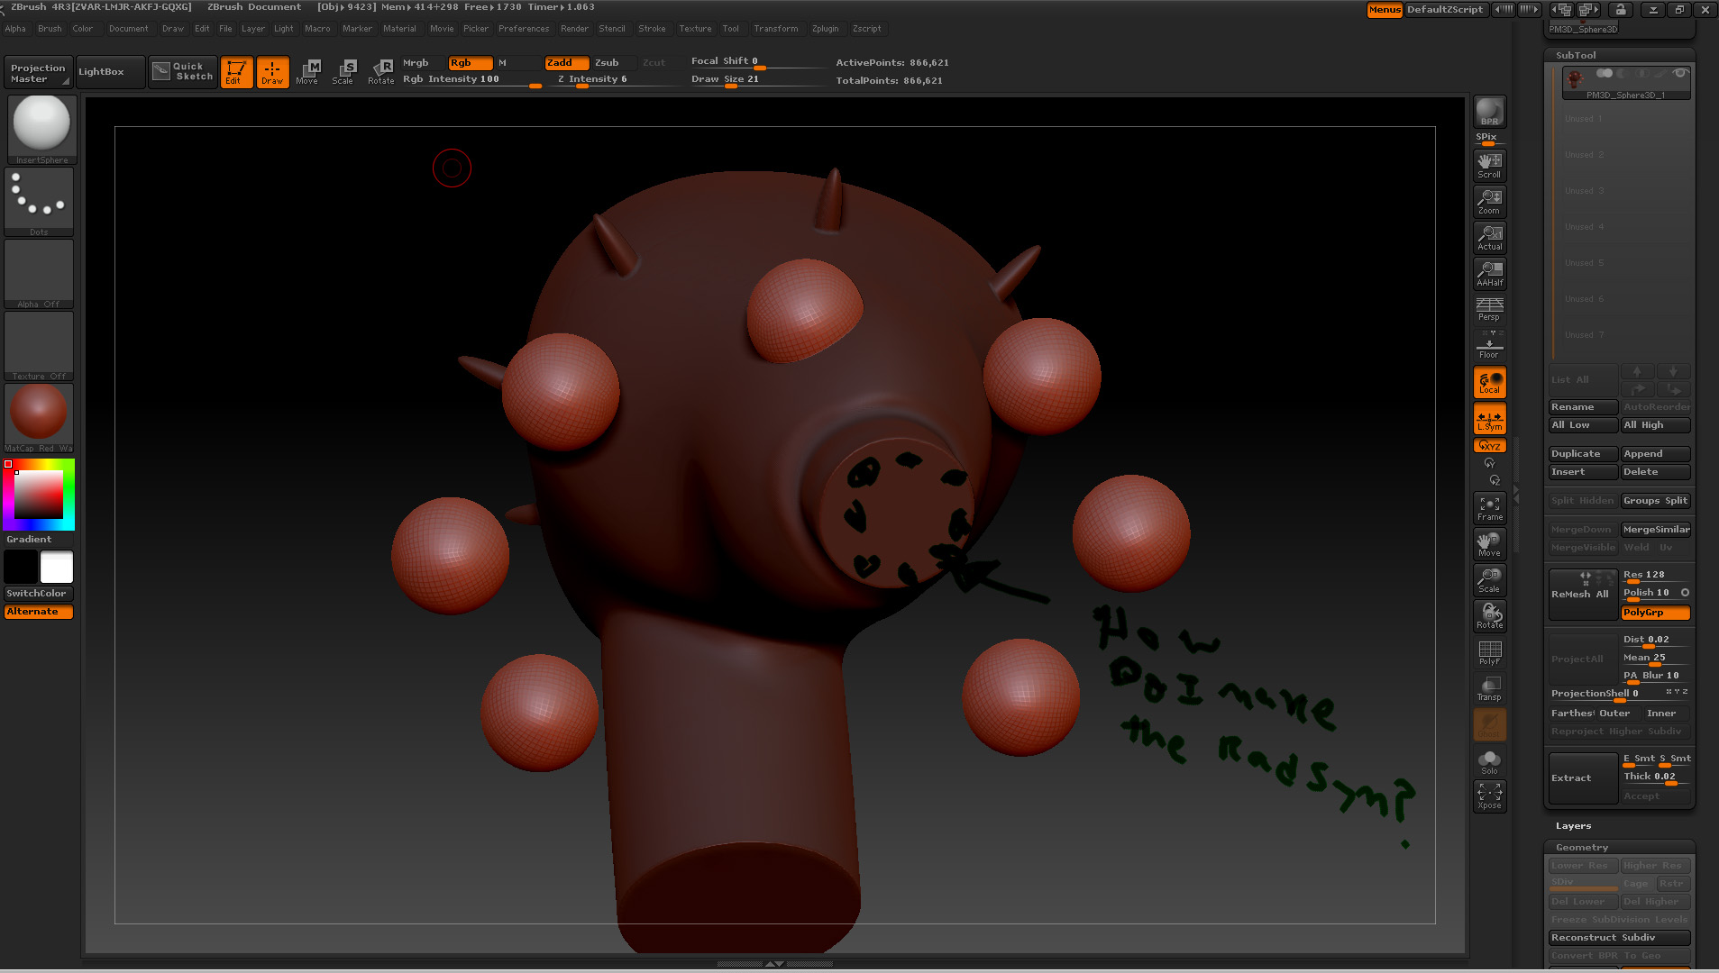Select the Rotate tool in top toolbar
The width and height of the screenshot is (1719, 973).
point(381,71)
